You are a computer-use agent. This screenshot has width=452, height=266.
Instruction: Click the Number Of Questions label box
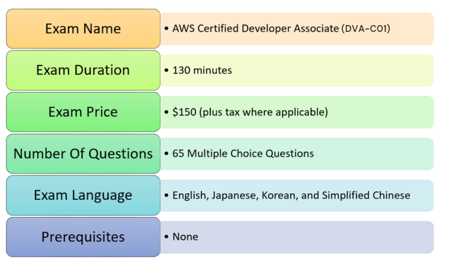click(x=83, y=154)
